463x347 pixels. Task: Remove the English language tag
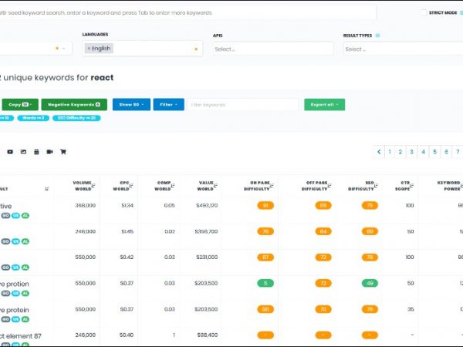tap(89, 49)
